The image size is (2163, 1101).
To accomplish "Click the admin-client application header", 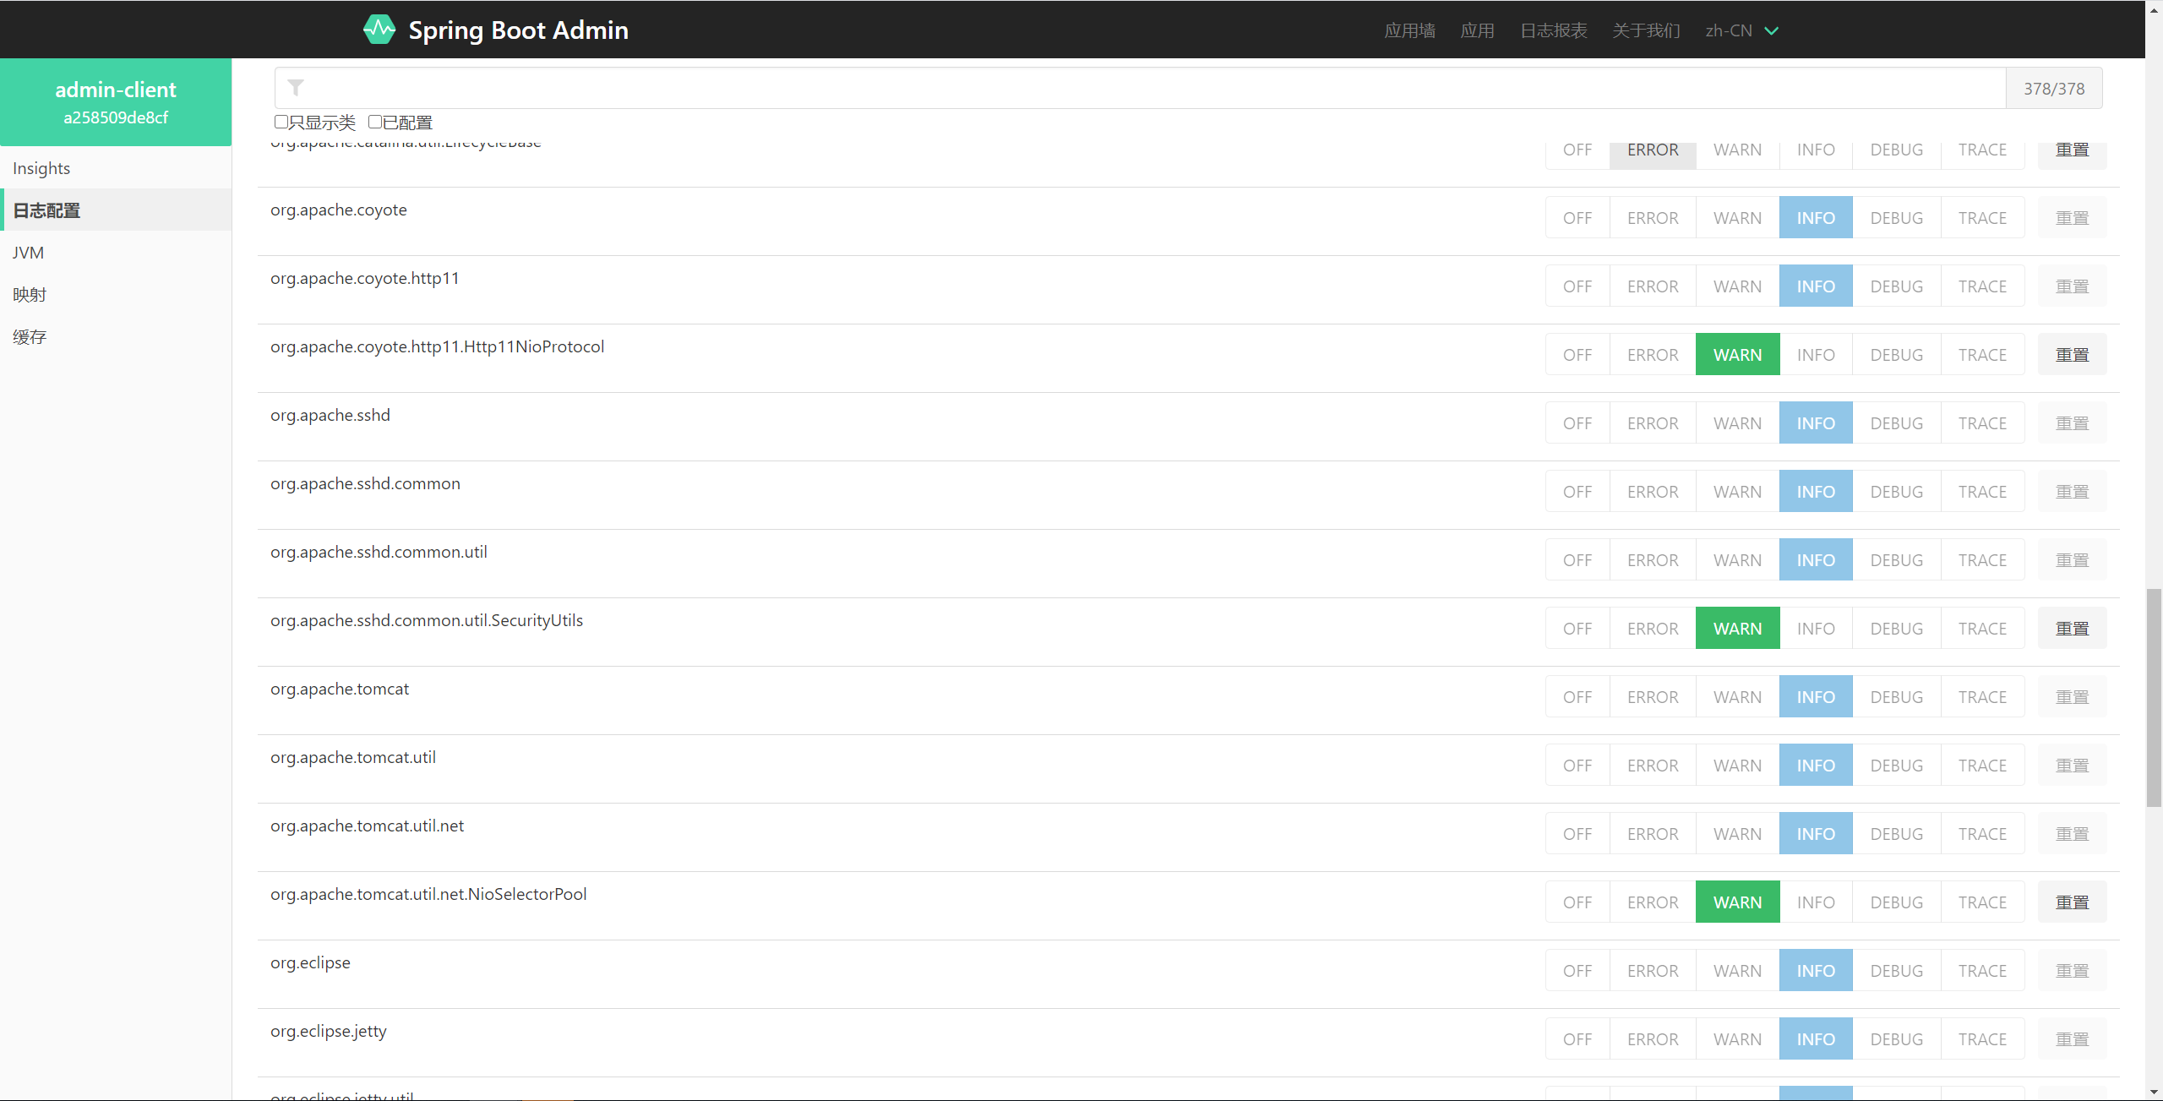I will (x=116, y=102).
